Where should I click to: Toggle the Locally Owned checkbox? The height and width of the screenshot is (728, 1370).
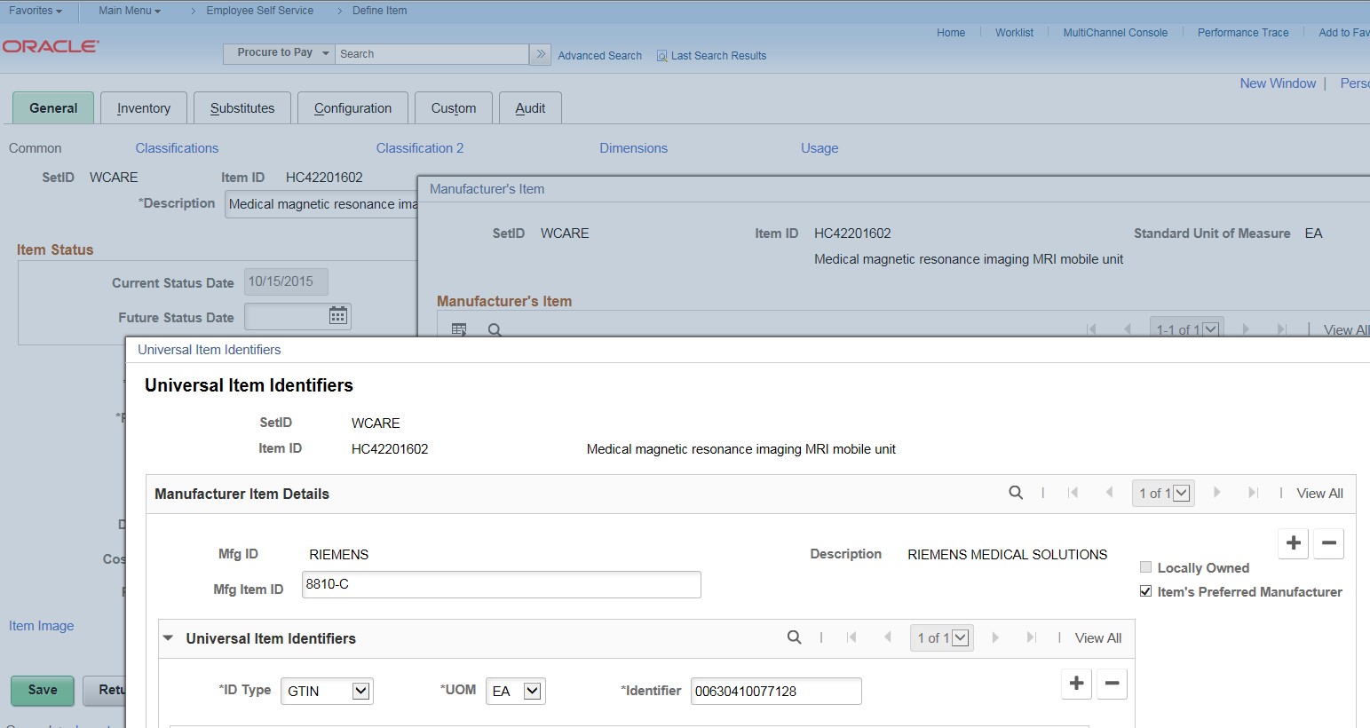(1145, 567)
